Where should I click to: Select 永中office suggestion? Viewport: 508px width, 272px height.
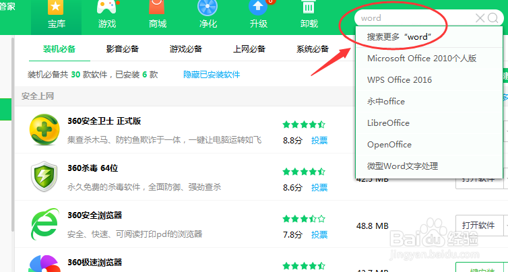click(429, 102)
